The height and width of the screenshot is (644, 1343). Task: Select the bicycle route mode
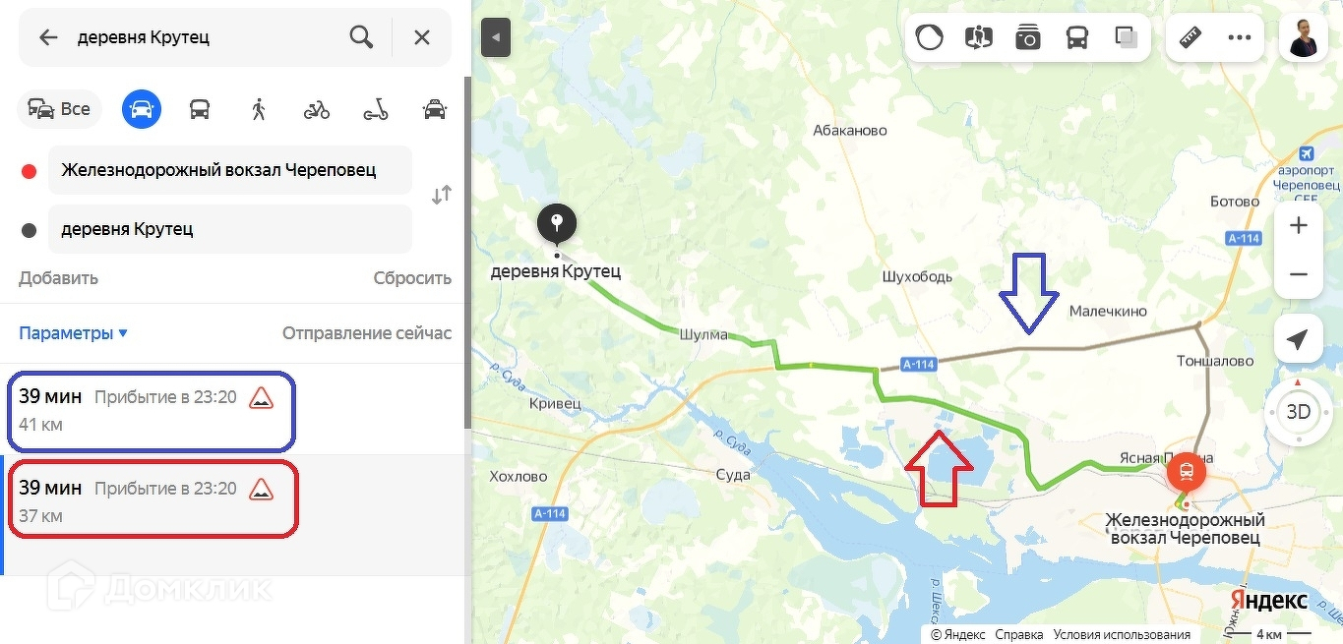pos(317,109)
